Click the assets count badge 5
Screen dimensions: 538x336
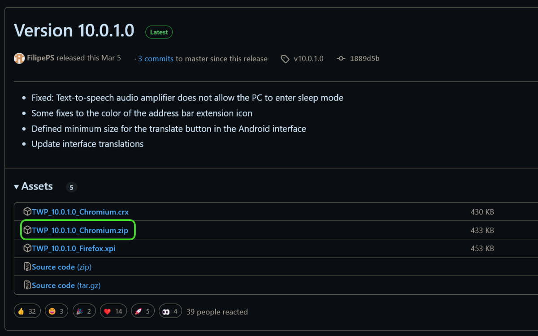71,187
